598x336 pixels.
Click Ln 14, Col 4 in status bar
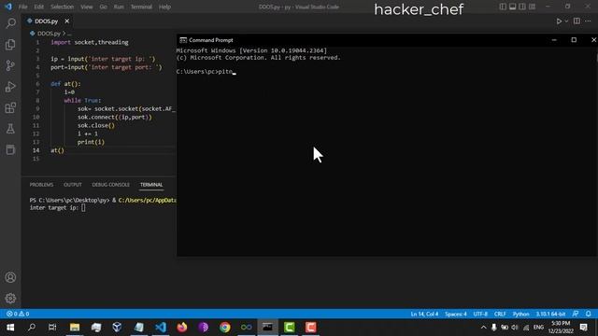pyautogui.click(x=424, y=315)
